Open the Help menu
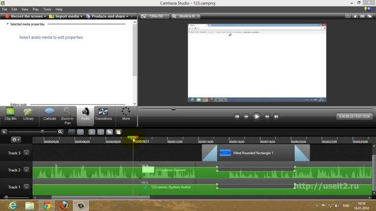Viewport: 376px width, 211px height. pyautogui.click(x=59, y=9)
